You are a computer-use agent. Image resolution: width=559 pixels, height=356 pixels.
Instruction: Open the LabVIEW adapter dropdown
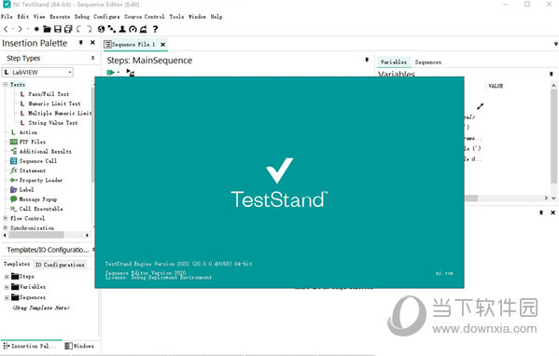(x=70, y=73)
